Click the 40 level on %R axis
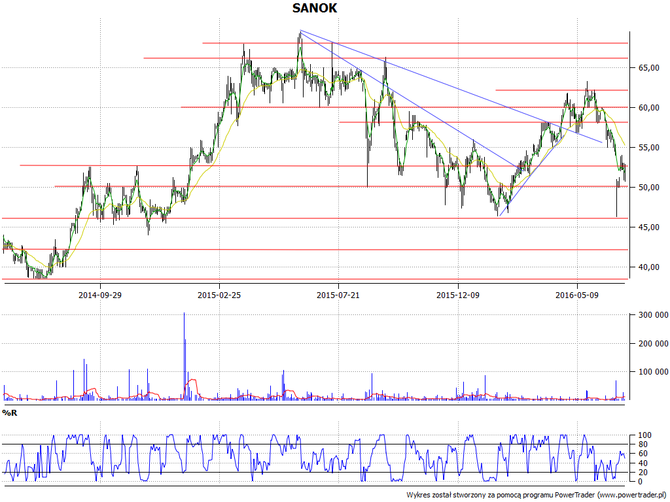Image resolution: width=670 pixels, height=502 pixels. pyautogui.click(x=643, y=463)
